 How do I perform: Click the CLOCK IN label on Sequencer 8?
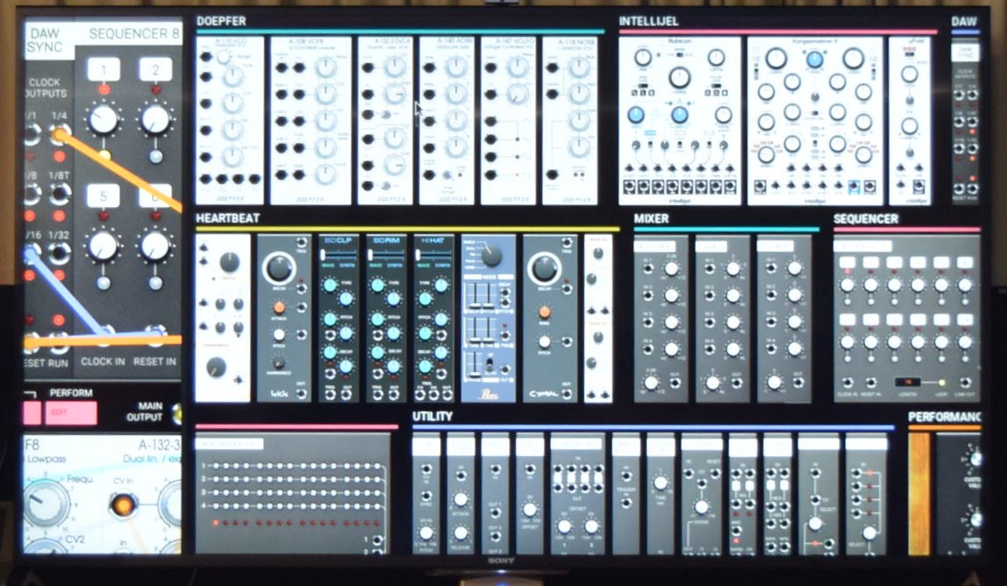(103, 361)
